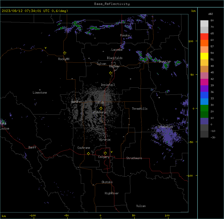Select the yellow 54 dBZ legend swatch
The width and height of the screenshot is (224, 219).
(204, 56)
